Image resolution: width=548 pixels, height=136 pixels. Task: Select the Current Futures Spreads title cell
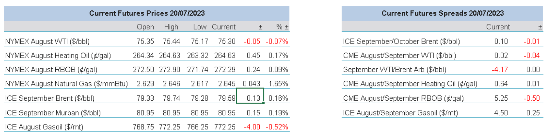(x=442, y=13)
